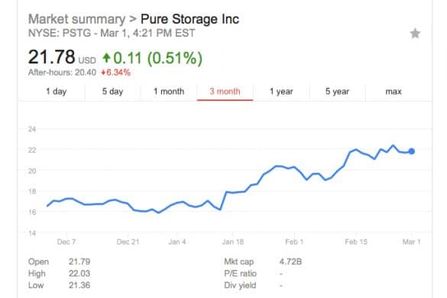Image resolution: width=447 pixels, height=298 pixels.
Task: Select the 5 day tab
Action: click(x=112, y=92)
